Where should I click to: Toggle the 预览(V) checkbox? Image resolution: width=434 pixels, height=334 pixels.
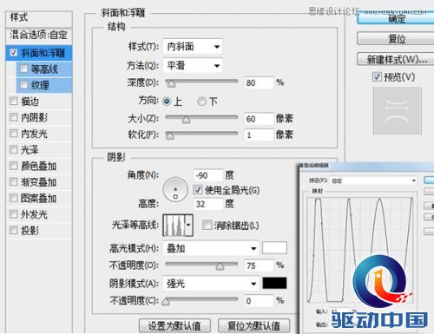(x=377, y=77)
